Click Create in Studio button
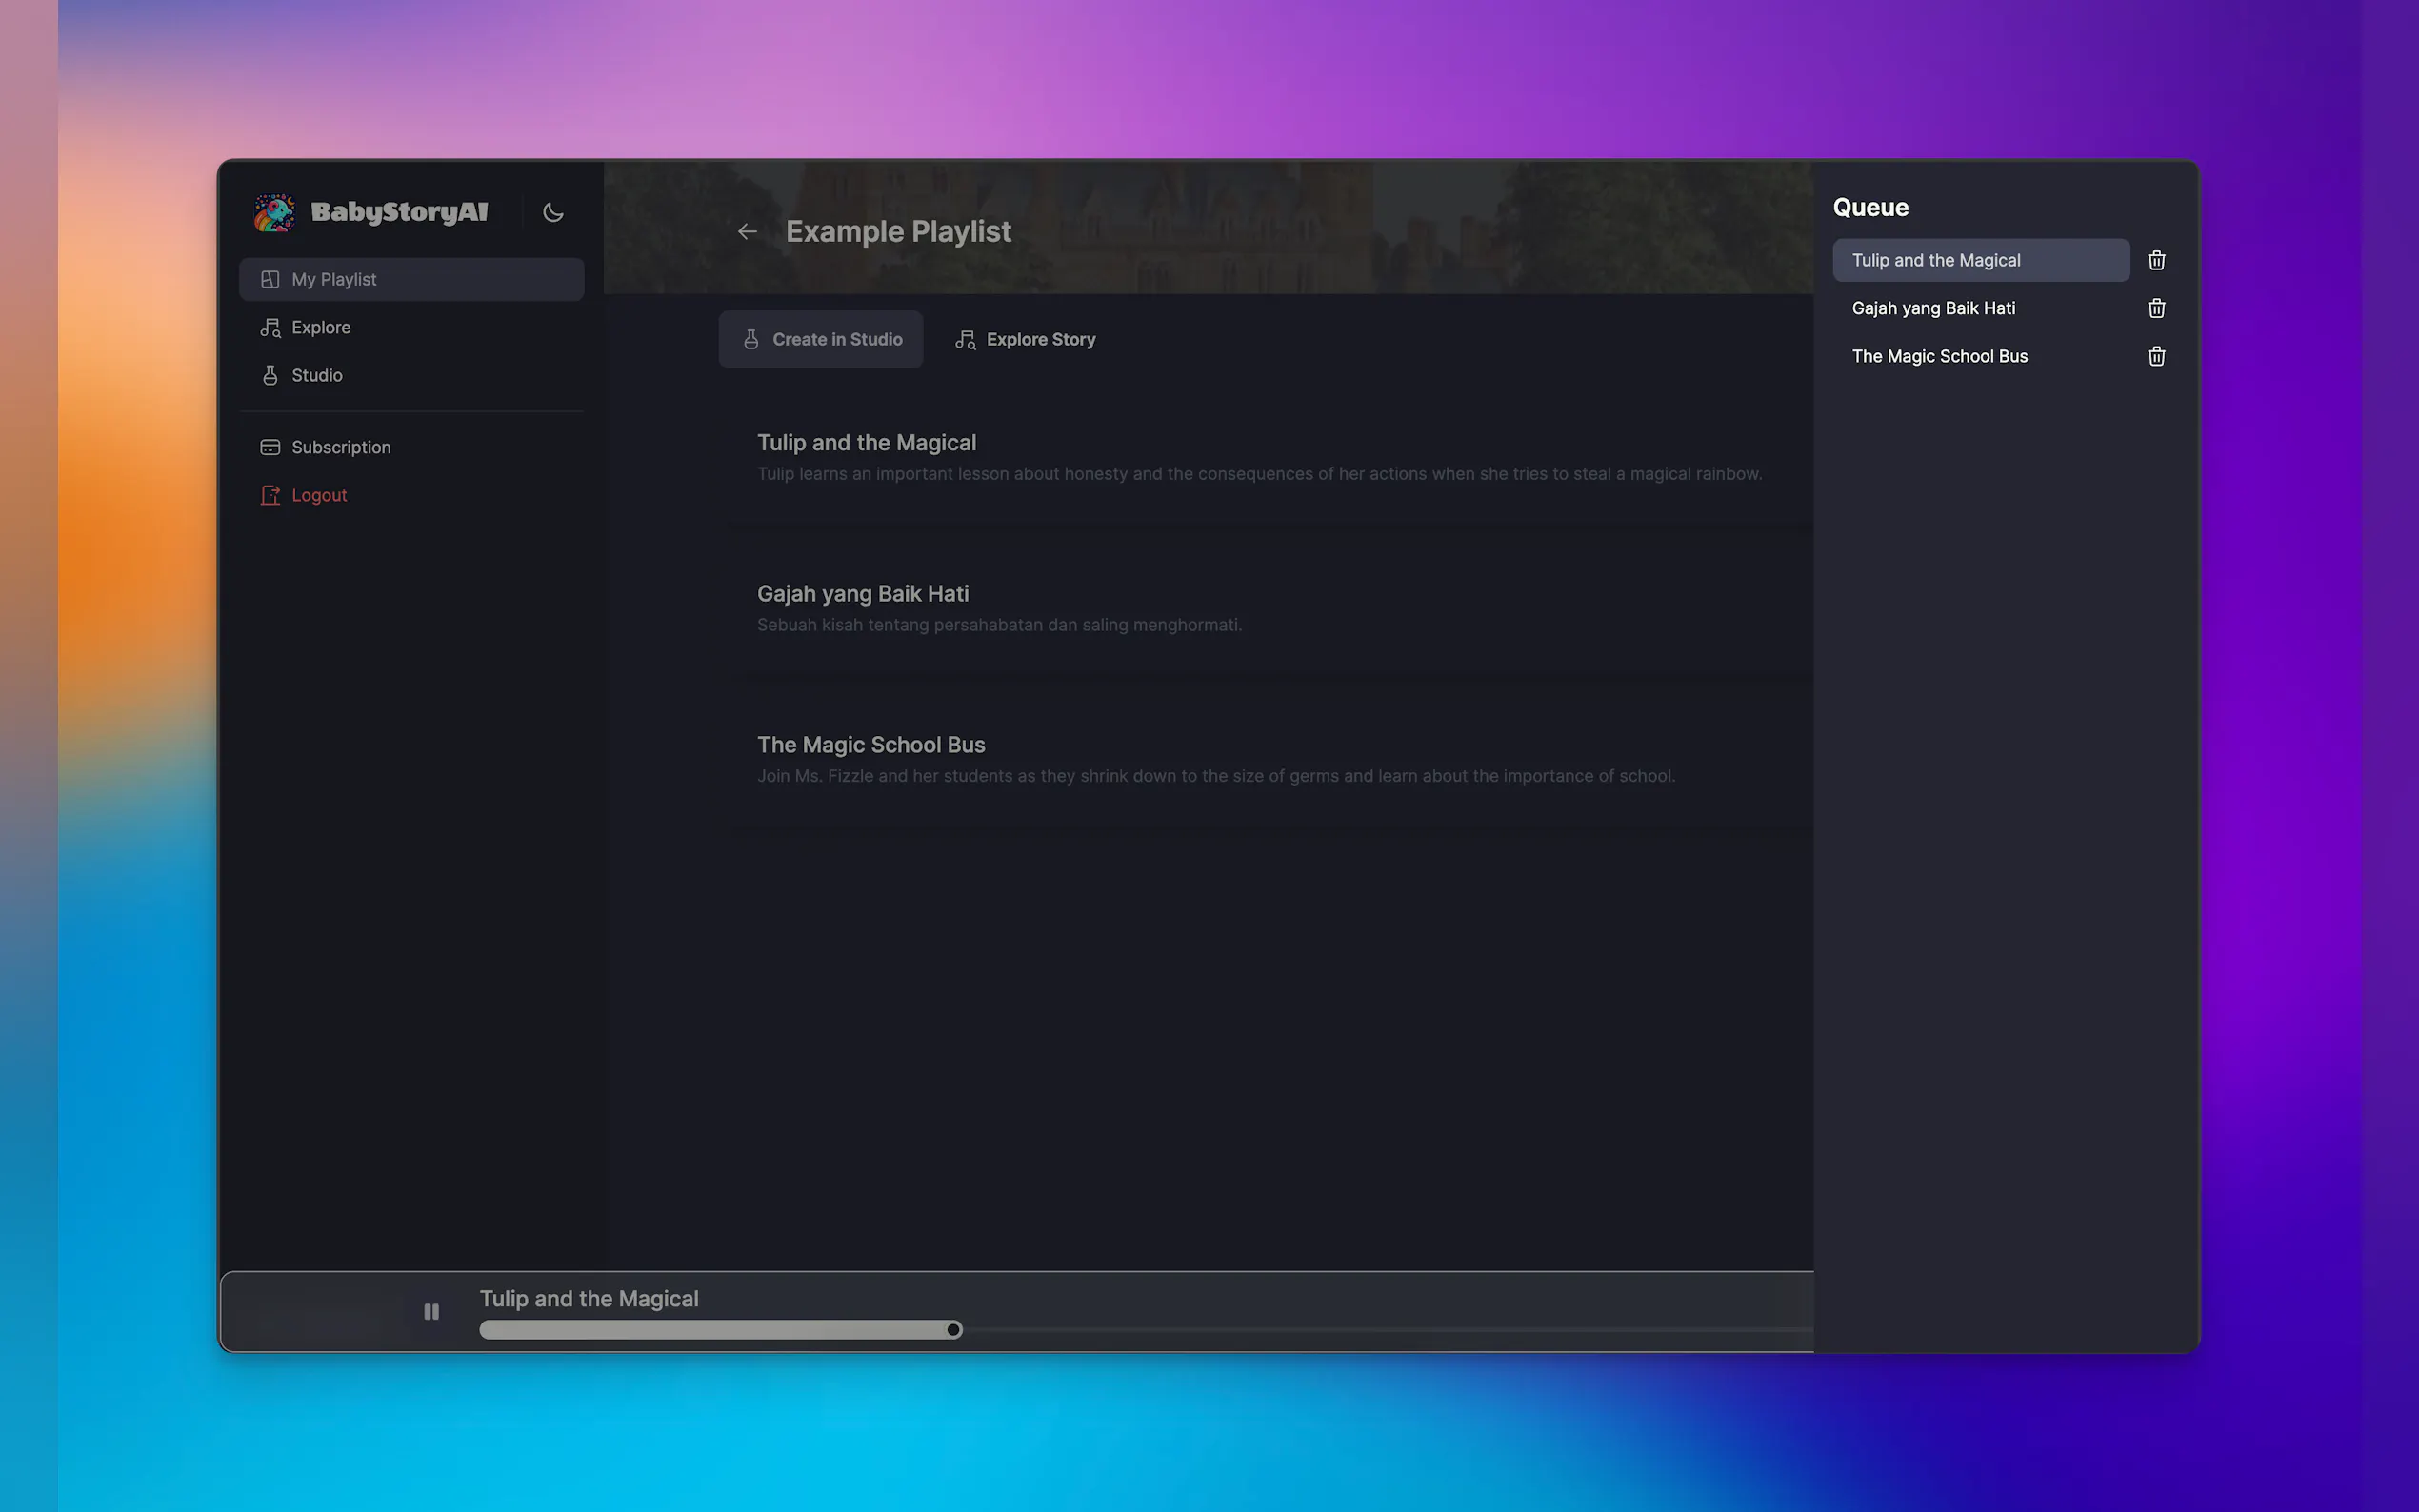The height and width of the screenshot is (1512, 2419). 820,340
